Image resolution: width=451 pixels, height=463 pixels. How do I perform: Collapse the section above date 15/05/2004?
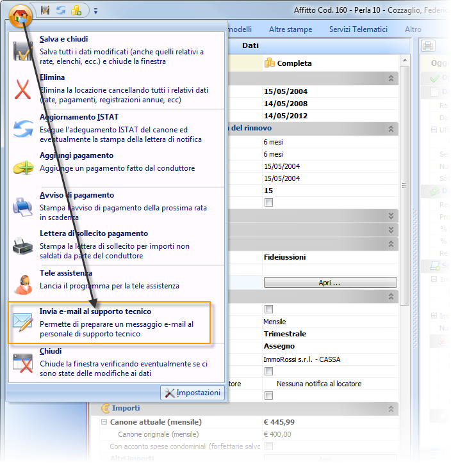point(391,78)
